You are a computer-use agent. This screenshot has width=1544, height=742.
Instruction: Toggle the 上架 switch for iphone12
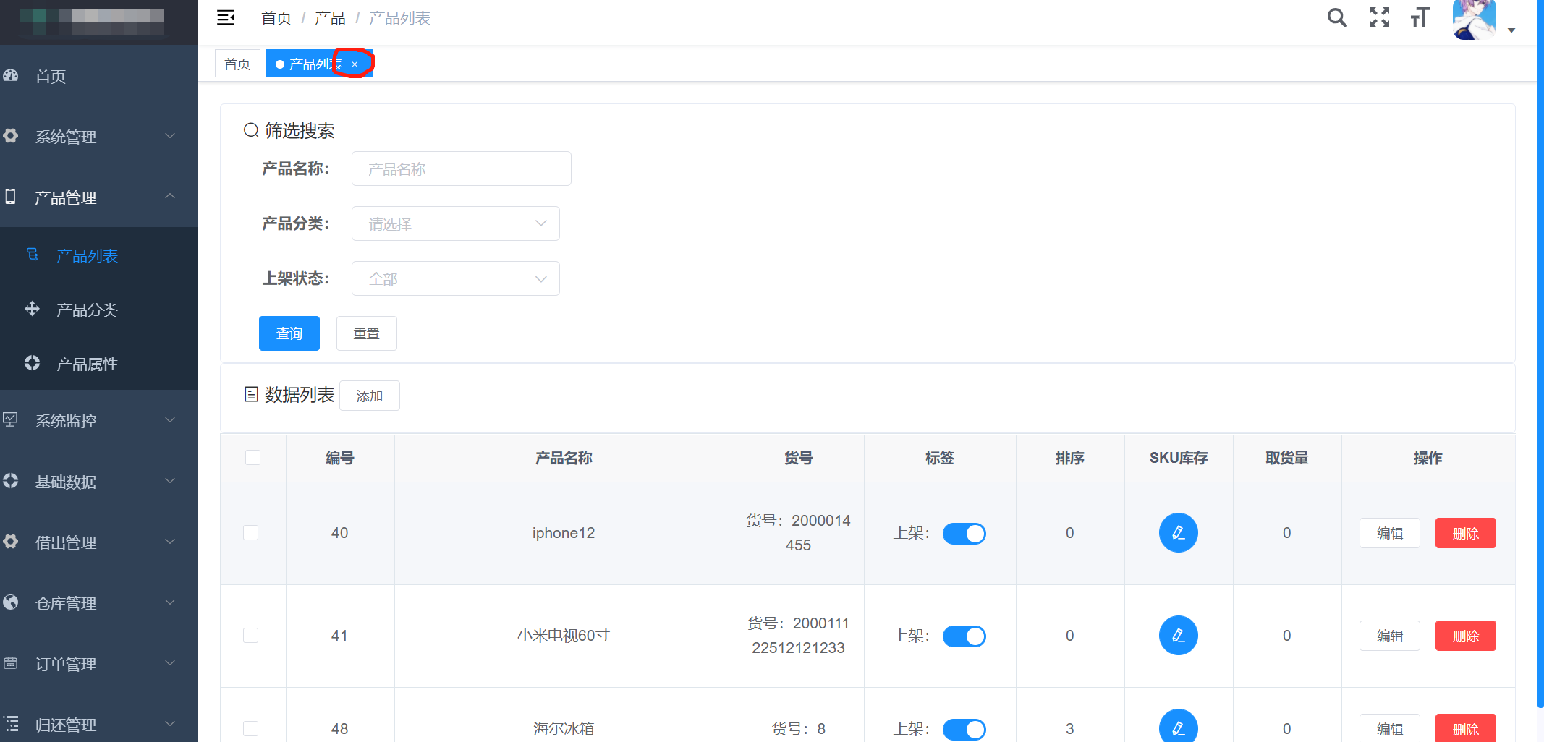click(x=964, y=534)
